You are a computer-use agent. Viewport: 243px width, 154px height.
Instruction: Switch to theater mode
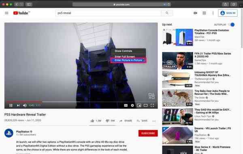(145, 105)
